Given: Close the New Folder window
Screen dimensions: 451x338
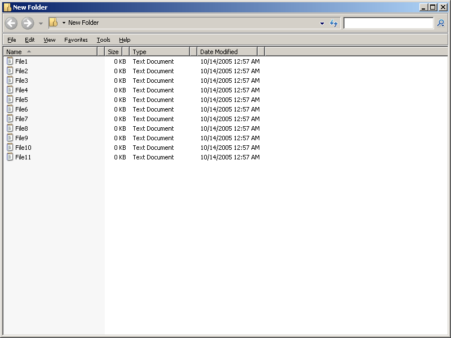Looking at the screenshot, I should click(x=443, y=7).
